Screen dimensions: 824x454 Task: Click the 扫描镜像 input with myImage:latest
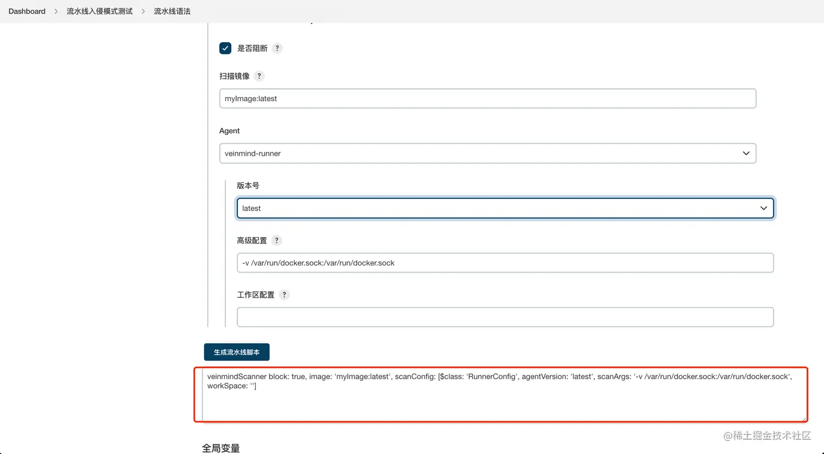point(488,98)
